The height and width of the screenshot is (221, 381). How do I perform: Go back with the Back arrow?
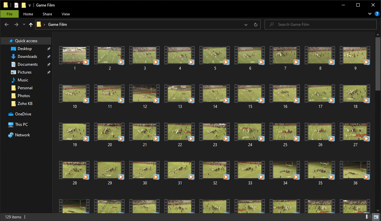point(7,25)
